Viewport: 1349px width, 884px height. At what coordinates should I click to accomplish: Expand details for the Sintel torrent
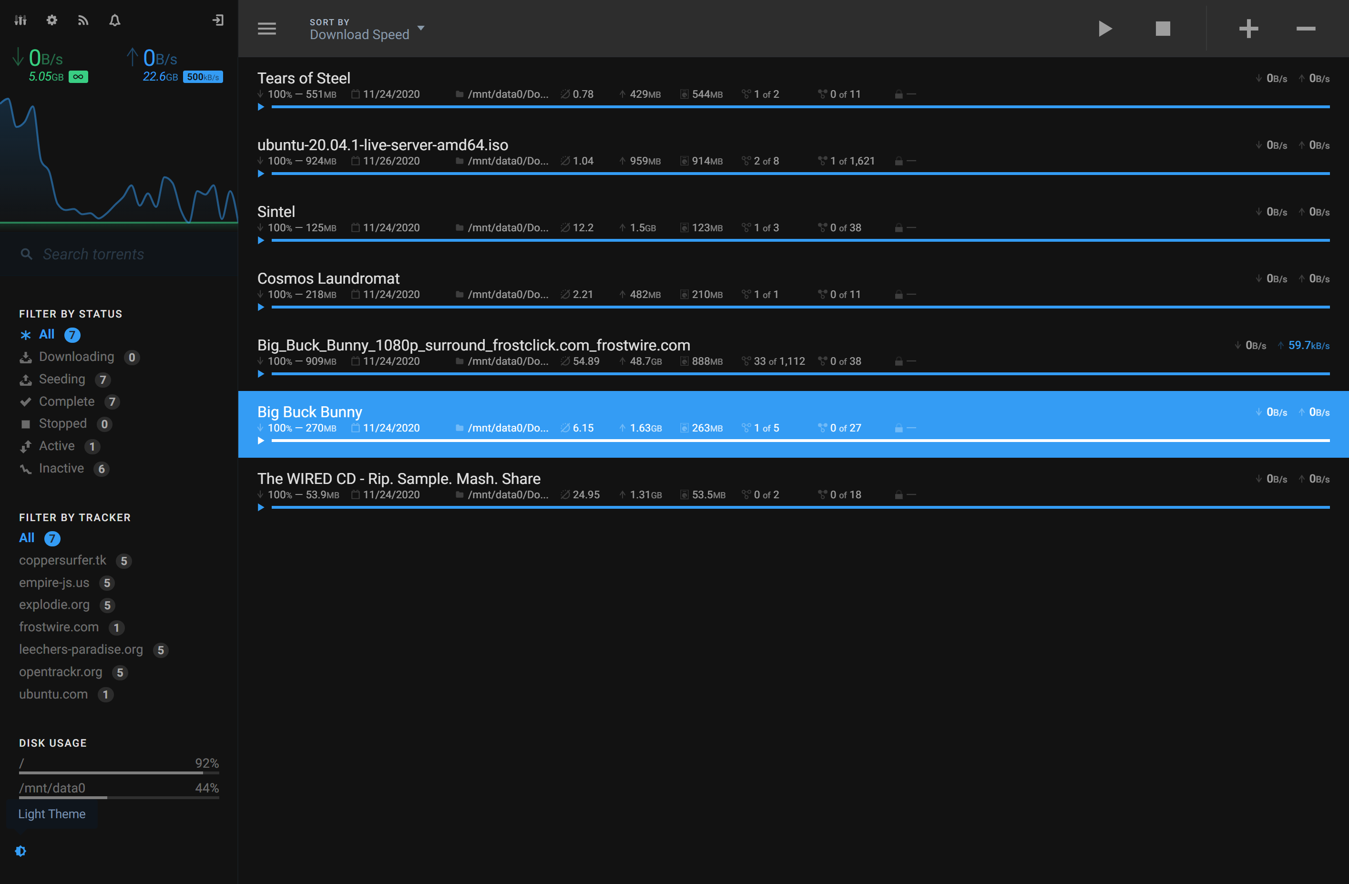(261, 240)
